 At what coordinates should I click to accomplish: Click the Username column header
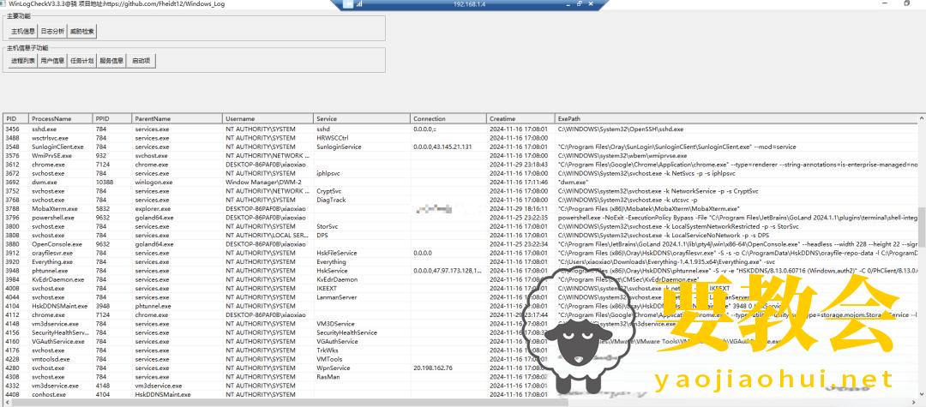pyautogui.click(x=266, y=118)
